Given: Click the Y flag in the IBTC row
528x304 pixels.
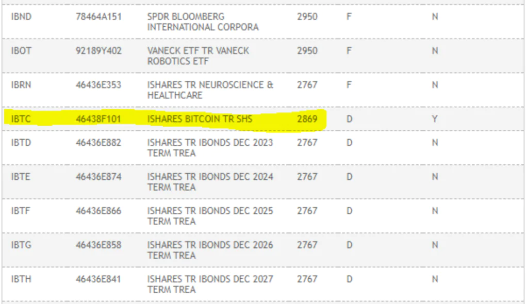Looking at the screenshot, I should (x=435, y=119).
